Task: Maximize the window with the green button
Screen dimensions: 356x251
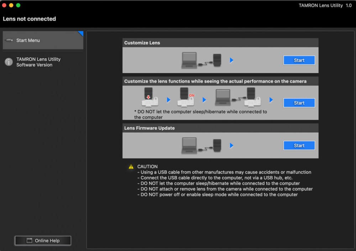Action: click(x=18, y=5)
